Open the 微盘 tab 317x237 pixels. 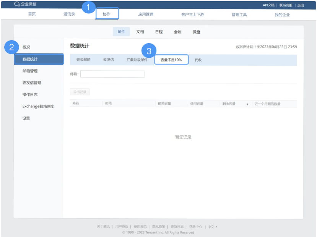tap(196, 32)
